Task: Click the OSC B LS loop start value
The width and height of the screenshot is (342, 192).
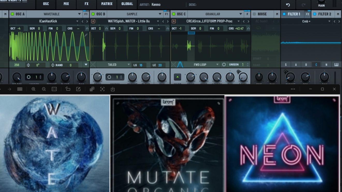Action: [x=141, y=65]
